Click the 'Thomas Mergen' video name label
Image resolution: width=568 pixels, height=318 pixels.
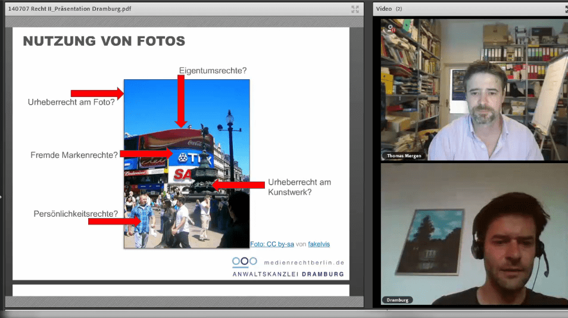pos(404,156)
